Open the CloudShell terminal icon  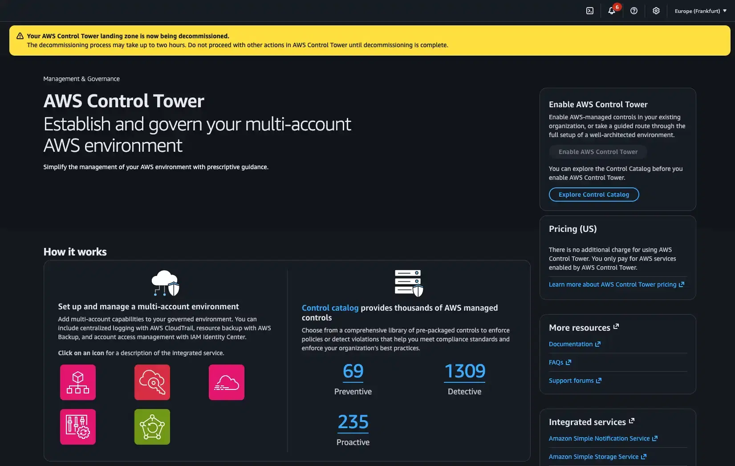[x=590, y=11]
